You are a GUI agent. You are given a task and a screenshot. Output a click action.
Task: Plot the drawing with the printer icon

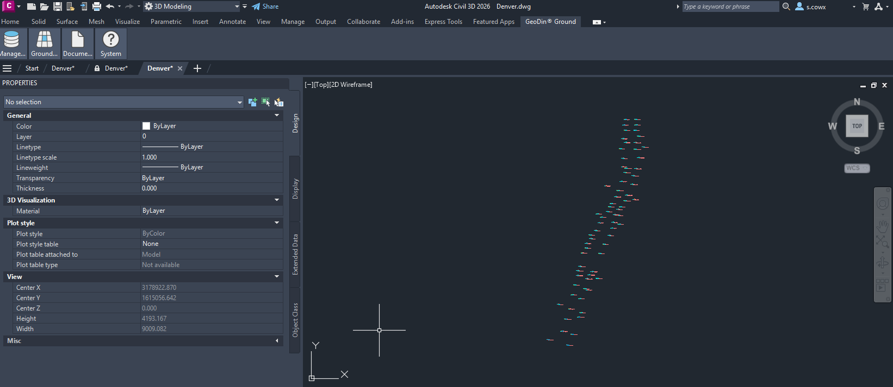(x=97, y=7)
